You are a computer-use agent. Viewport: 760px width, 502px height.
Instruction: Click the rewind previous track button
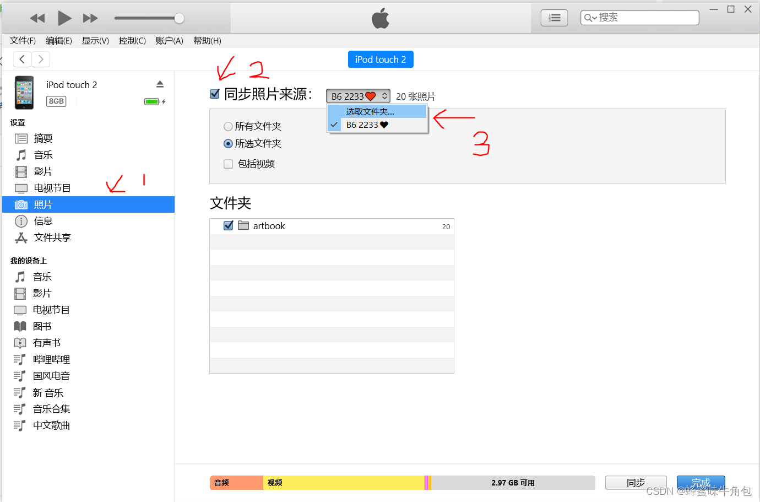(37, 18)
